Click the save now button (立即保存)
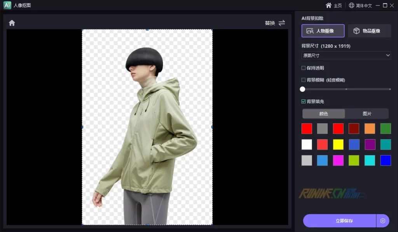Viewport: 398px width, 232px height. coord(339,221)
